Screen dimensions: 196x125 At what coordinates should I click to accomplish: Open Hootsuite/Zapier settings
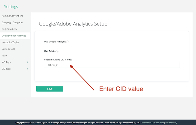(x=10, y=42)
